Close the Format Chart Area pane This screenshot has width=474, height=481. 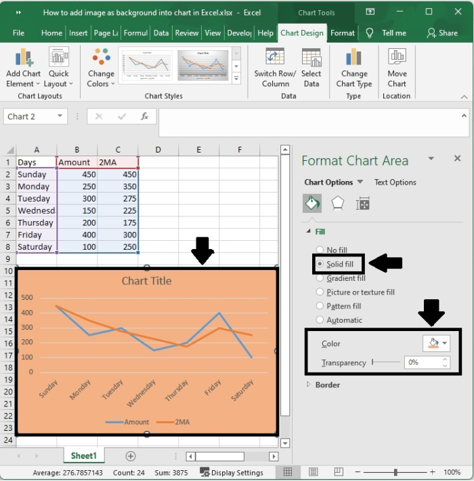(457, 158)
